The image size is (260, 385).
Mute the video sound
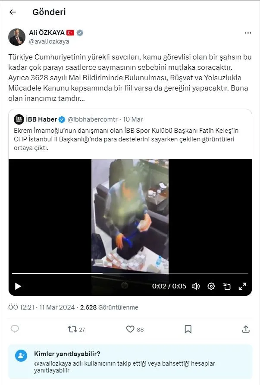click(196, 286)
